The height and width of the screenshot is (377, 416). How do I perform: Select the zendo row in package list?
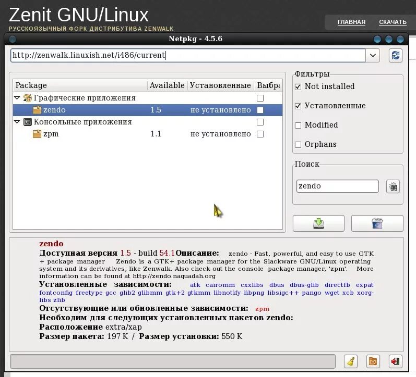click(148, 110)
